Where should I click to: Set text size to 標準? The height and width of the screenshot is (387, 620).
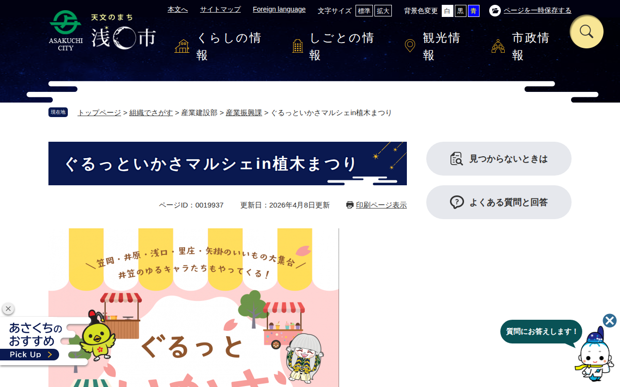(364, 11)
